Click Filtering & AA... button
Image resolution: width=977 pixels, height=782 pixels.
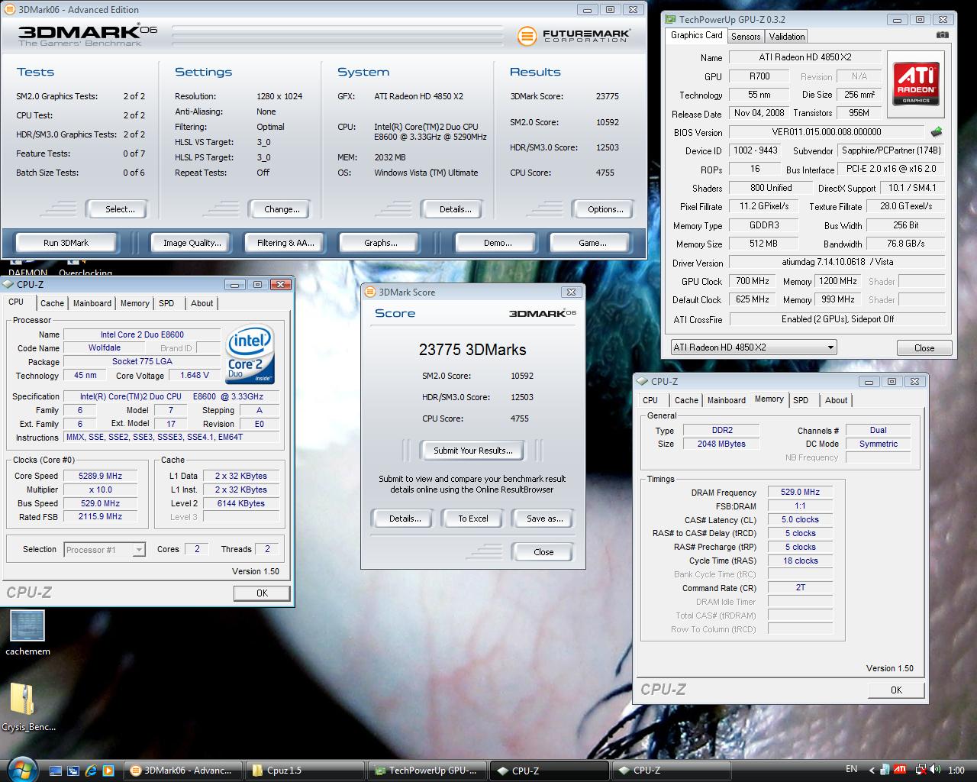[285, 243]
